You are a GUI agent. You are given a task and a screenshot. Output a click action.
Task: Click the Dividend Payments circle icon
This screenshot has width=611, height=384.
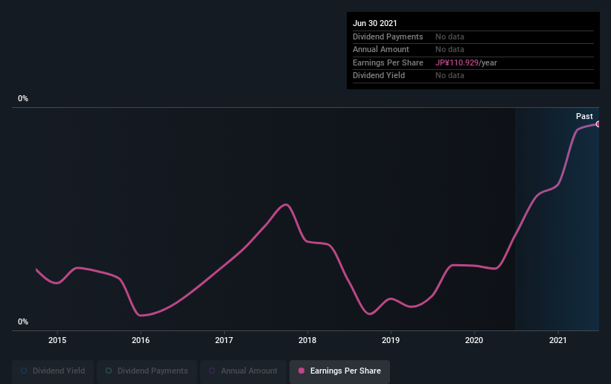coord(109,371)
